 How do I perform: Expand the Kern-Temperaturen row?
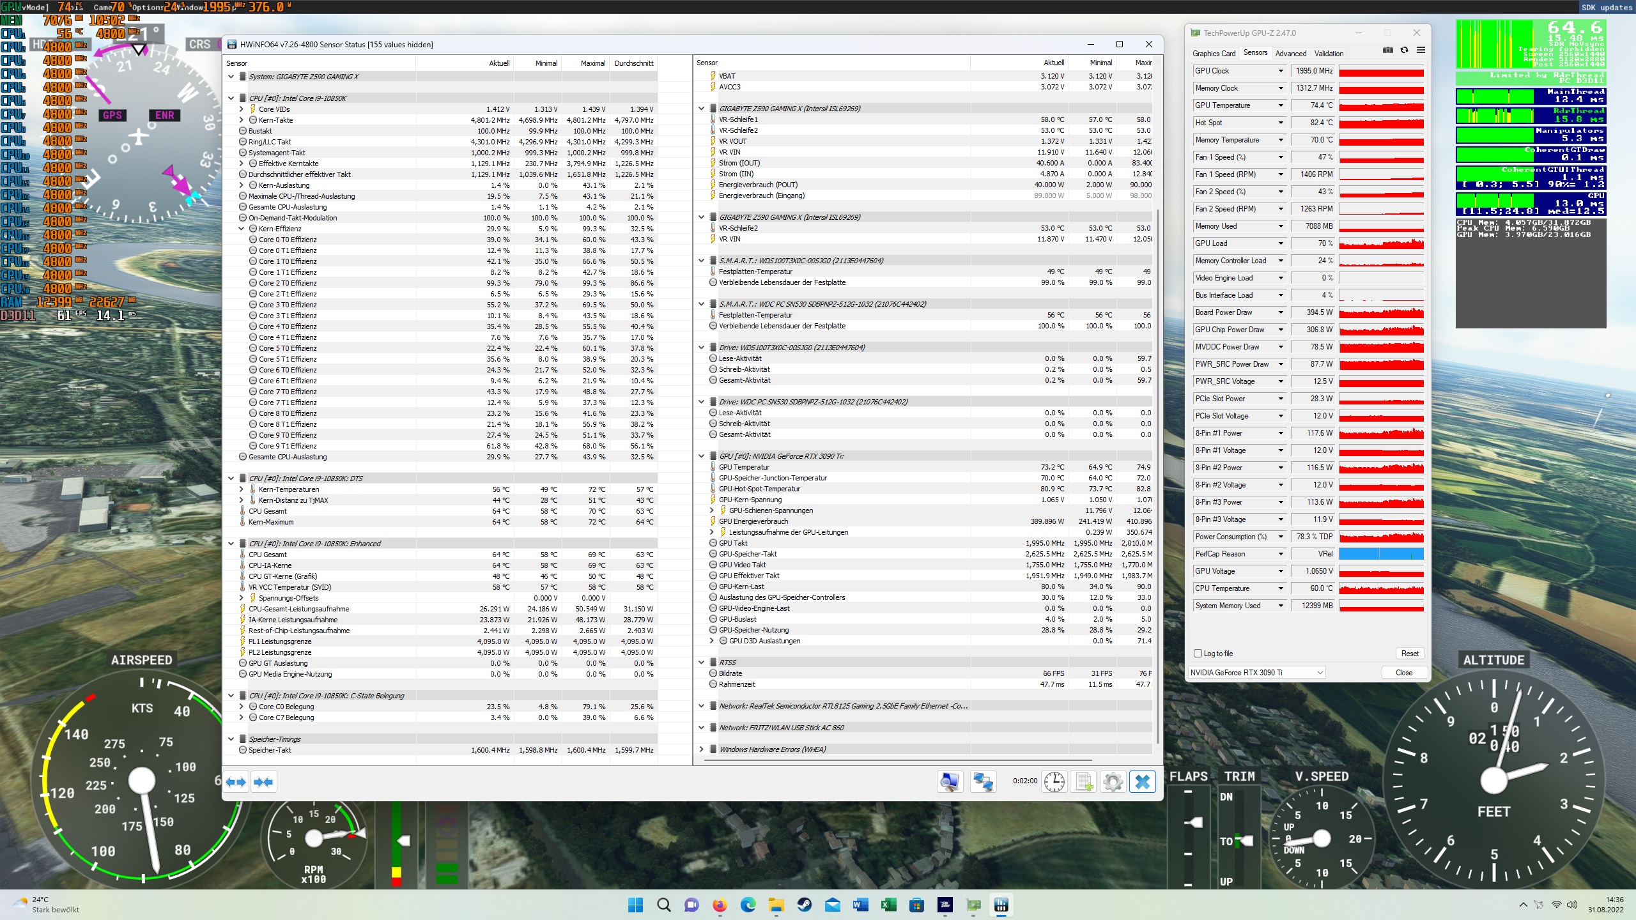coord(242,489)
